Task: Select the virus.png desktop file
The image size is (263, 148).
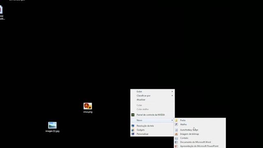Action: (88, 108)
